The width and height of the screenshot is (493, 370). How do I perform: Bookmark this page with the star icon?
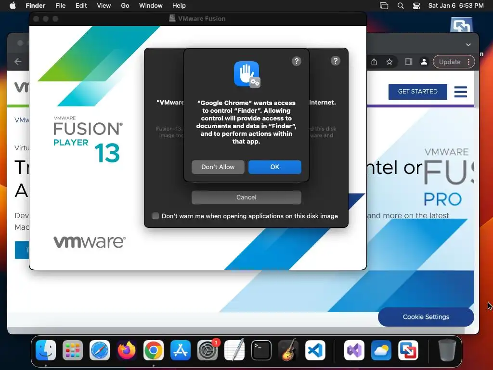389,62
